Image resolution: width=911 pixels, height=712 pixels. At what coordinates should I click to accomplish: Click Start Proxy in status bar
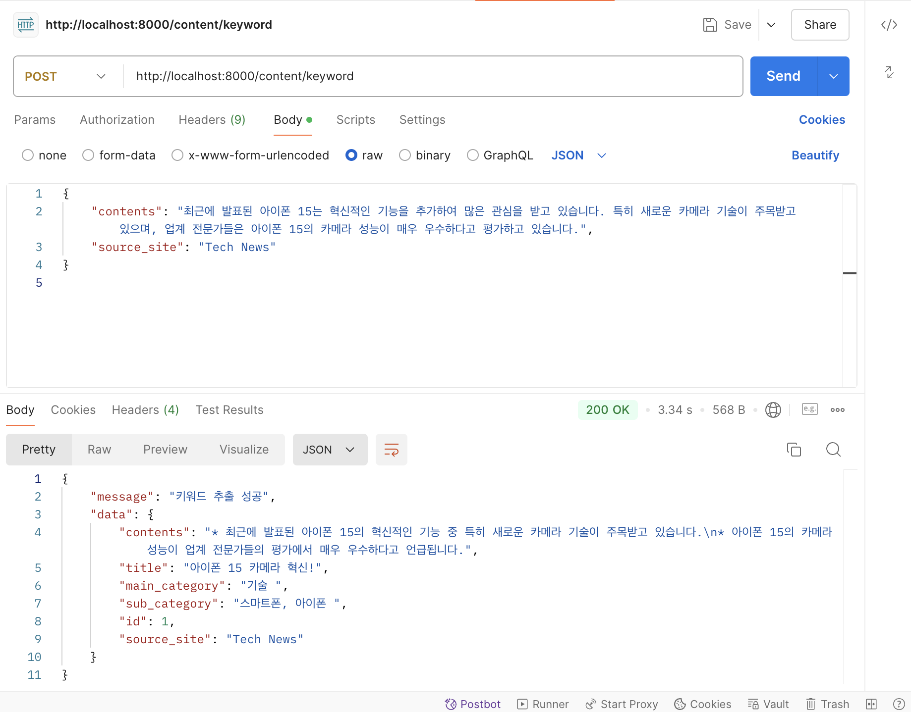622,704
